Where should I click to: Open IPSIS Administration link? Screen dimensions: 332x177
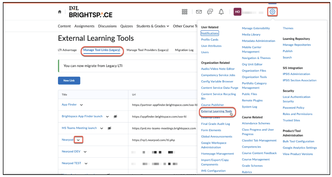click(296, 74)
